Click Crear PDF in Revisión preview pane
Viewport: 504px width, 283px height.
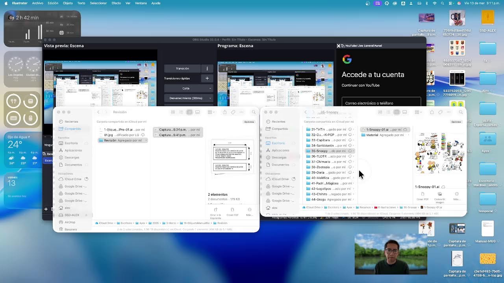click(x=232, y=212)
